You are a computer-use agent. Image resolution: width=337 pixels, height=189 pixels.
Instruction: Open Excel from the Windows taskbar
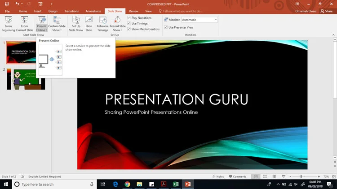176,184
